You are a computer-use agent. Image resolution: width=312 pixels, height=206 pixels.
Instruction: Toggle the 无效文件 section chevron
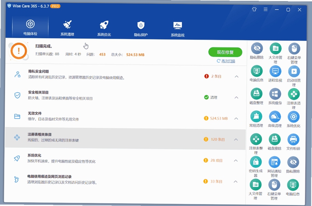tap(236, 118)
